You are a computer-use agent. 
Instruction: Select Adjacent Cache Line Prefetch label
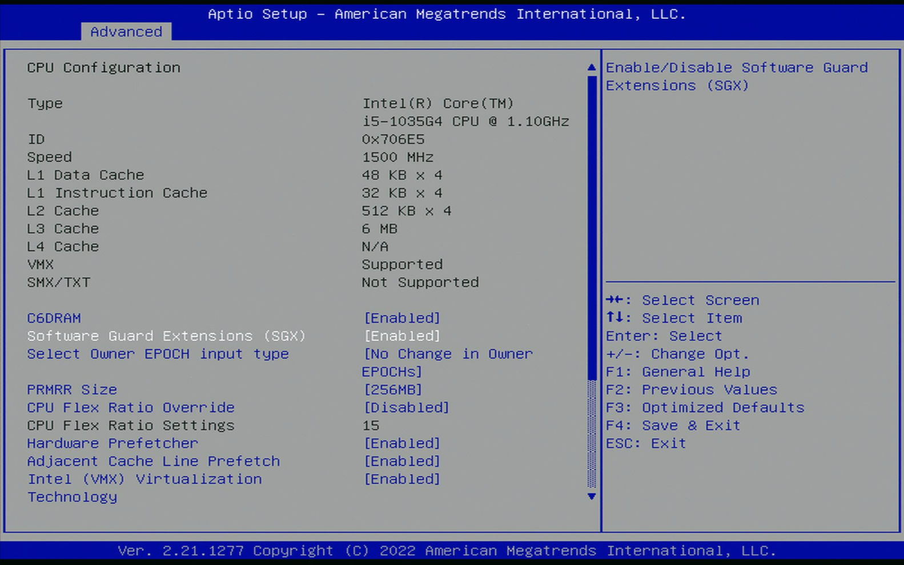coord(154,461)
